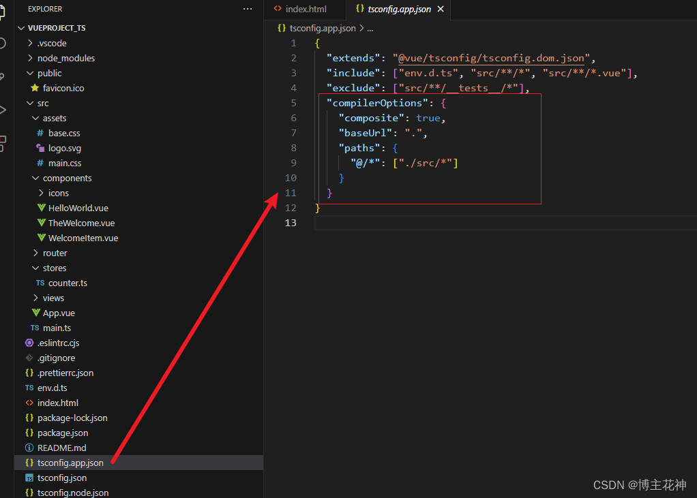Click the info icon of README.md

click(x=29, y=448)
